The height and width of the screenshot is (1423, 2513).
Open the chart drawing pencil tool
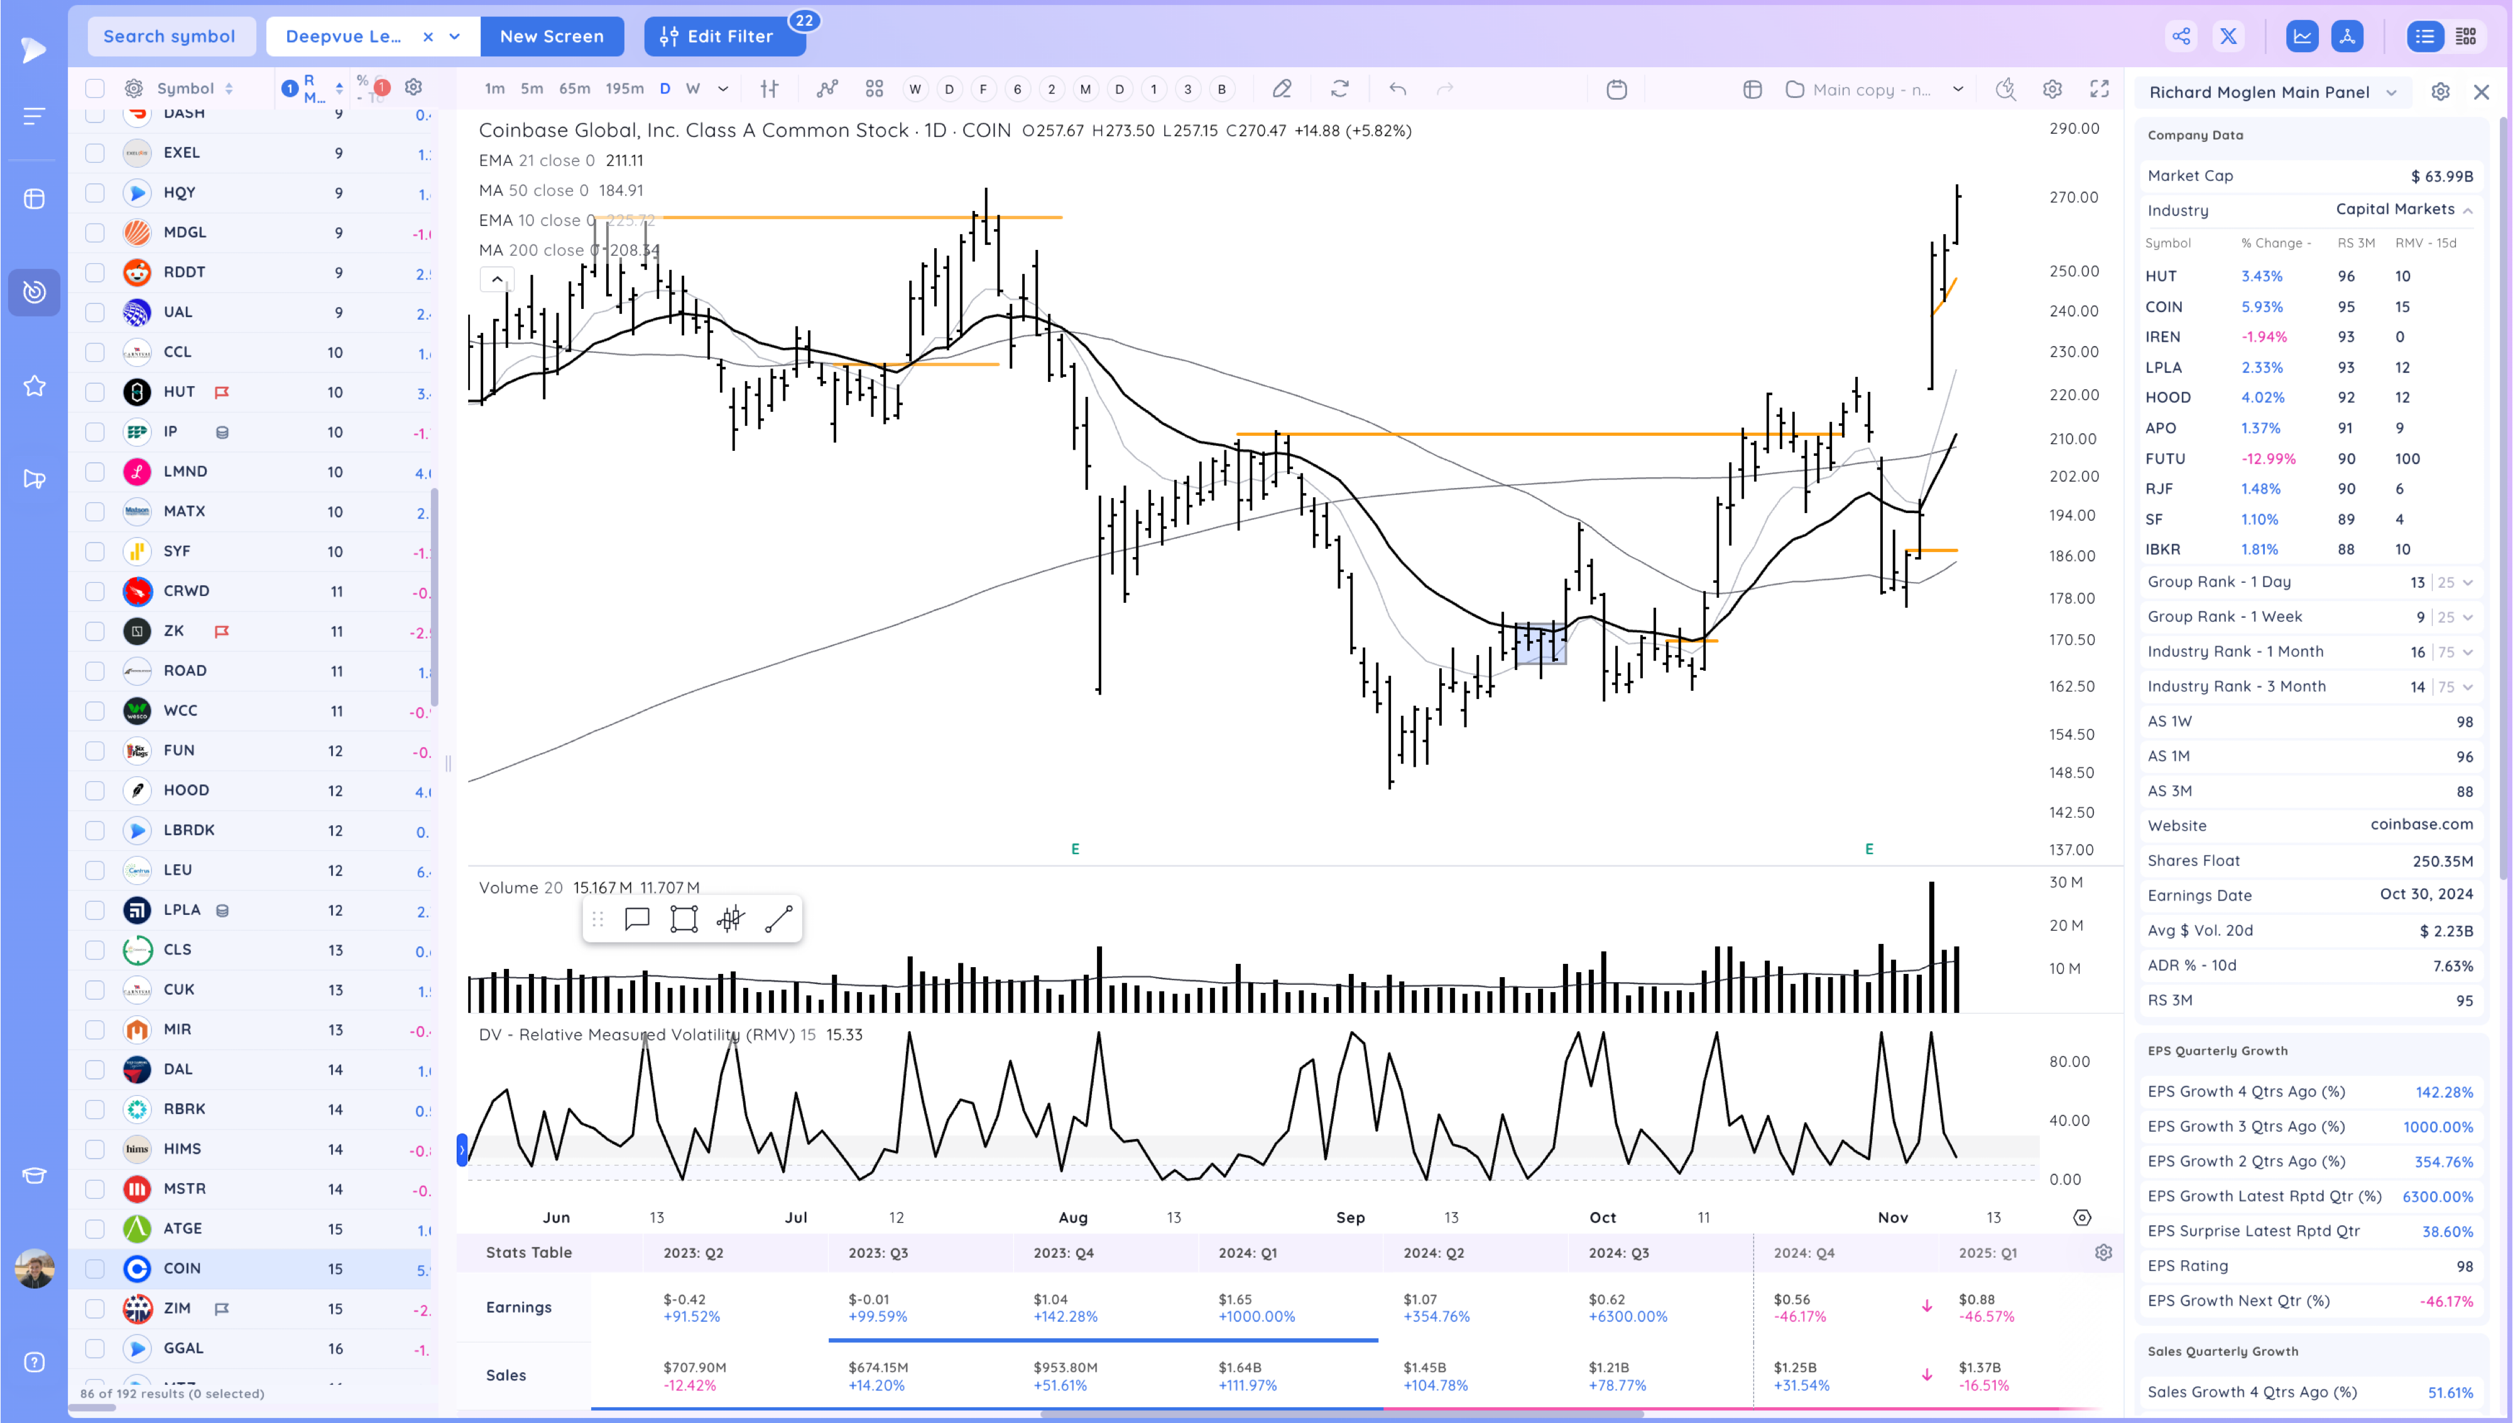coord(1282,89)
